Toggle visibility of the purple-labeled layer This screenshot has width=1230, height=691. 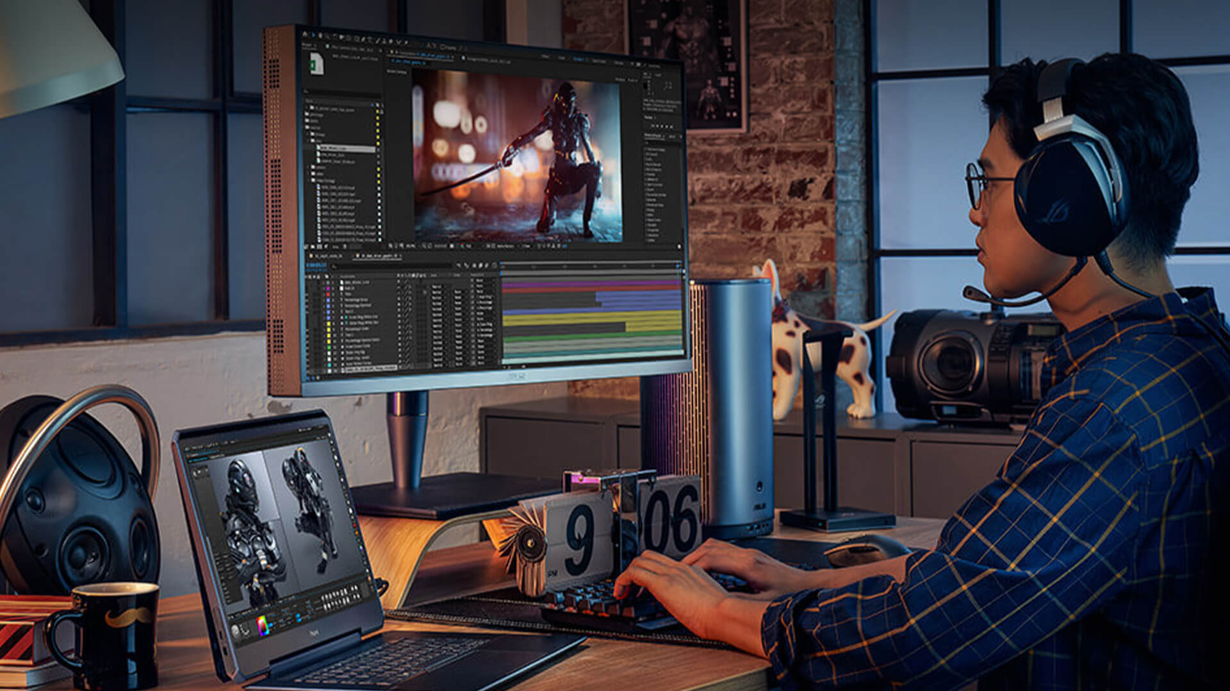(x=307, y=289)
